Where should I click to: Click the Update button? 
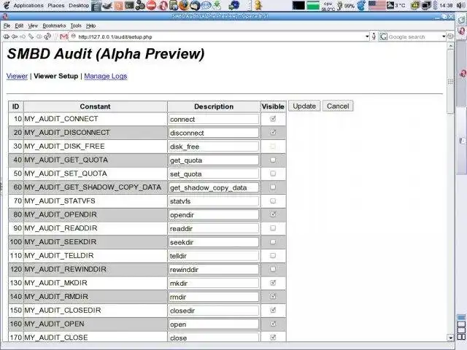304,106
